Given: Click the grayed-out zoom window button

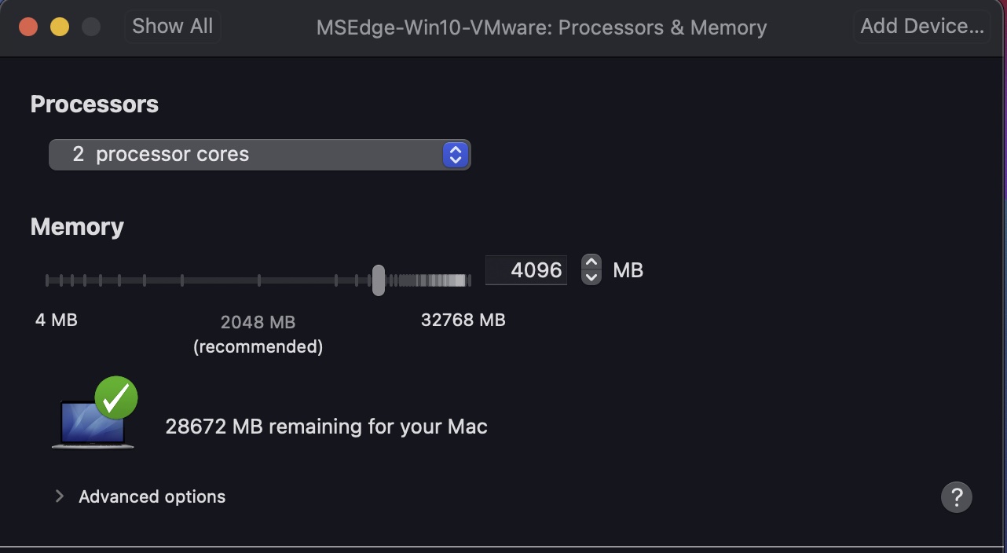Looking at the screenshot, I should click(x=91, y=27).
